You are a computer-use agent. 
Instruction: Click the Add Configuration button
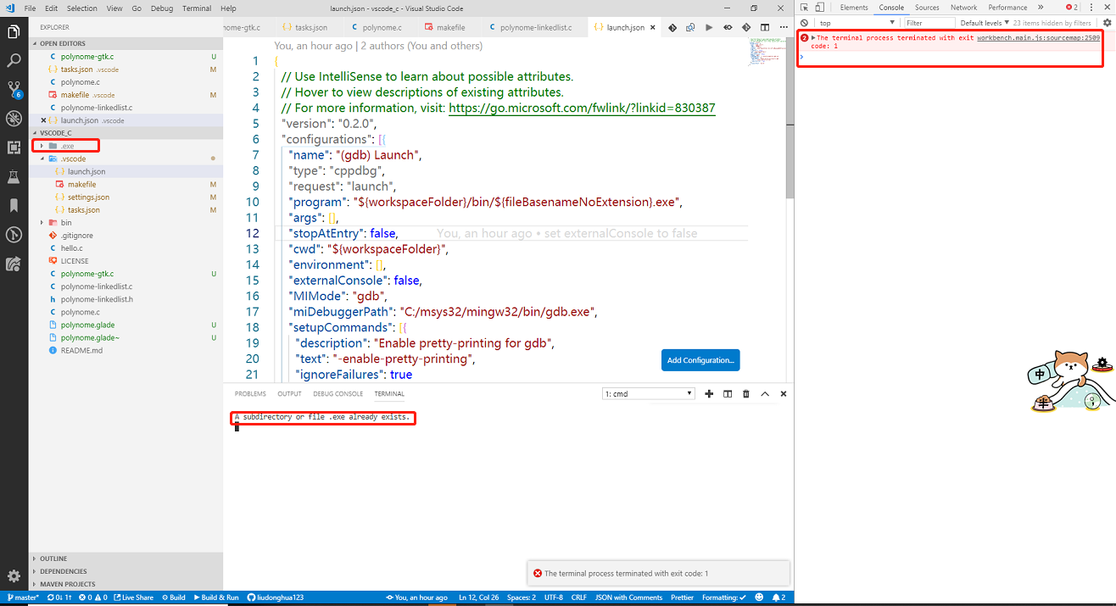(x=700, y=360)
